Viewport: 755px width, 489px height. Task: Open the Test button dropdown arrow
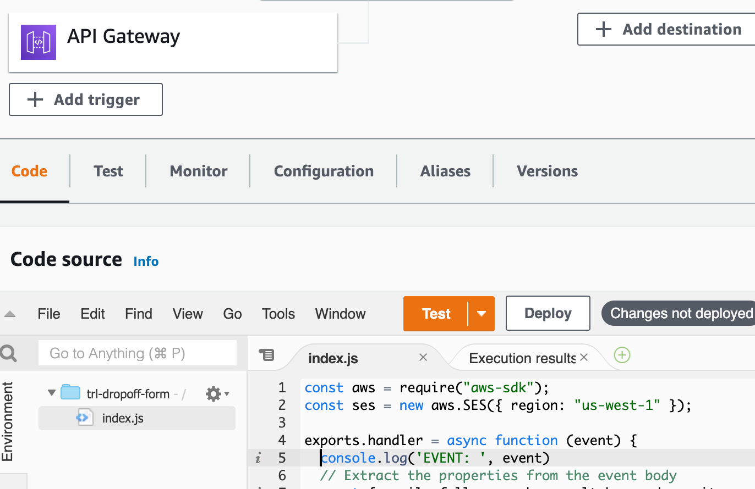point(482,314)
